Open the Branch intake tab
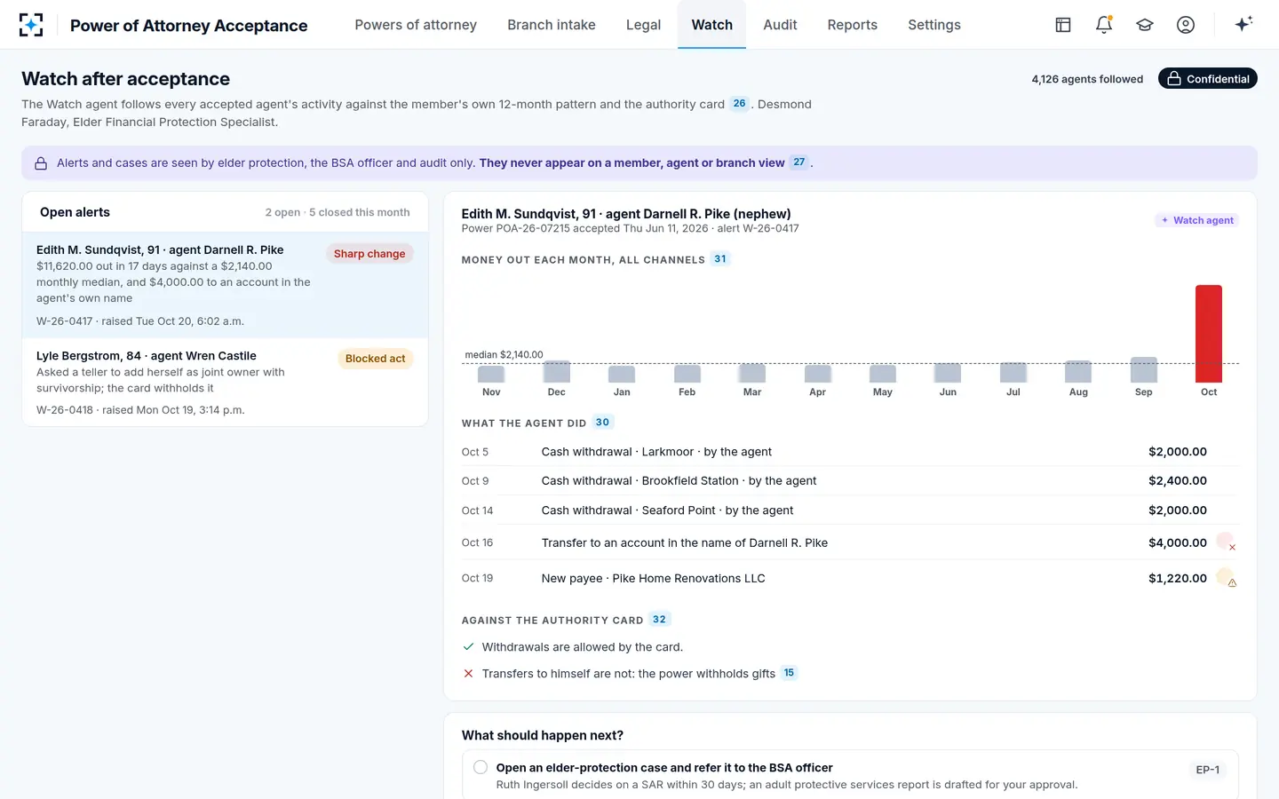Screen dimensions: 1279x799 pyautogui.click(x=552, y=25)
